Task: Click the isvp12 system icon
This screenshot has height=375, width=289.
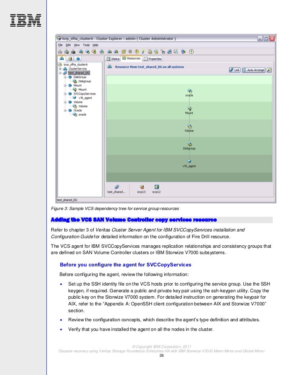Action: pyautogui.click(x=156, y=189)
